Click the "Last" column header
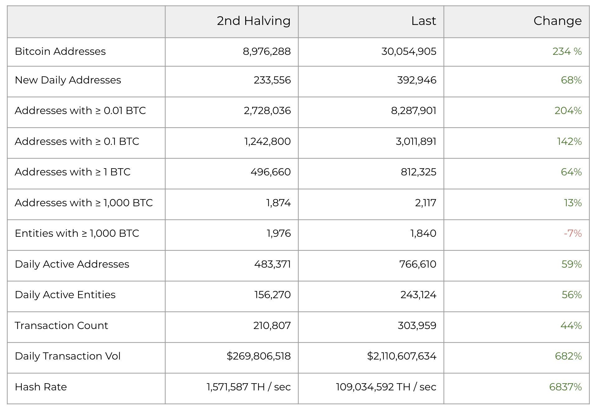 [x=423, y=21]
